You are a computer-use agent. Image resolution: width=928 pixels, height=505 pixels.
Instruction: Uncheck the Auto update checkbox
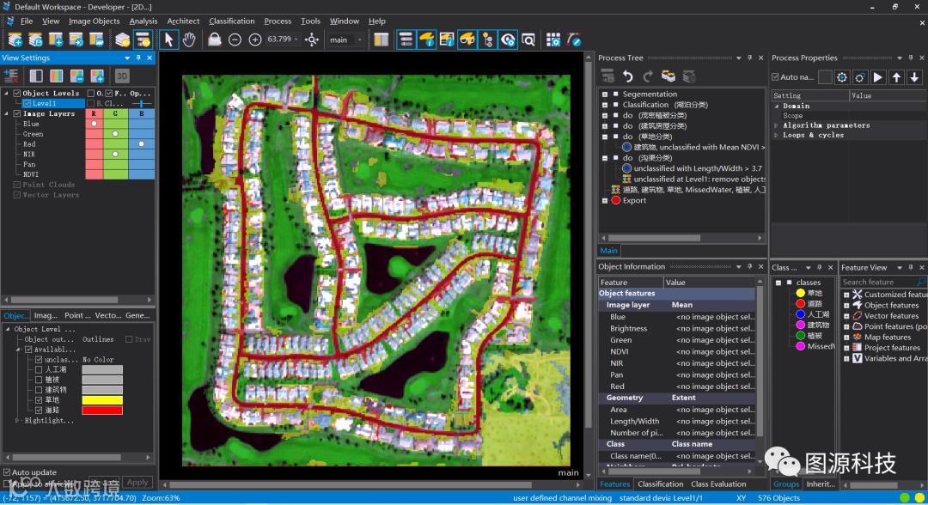point(8,472)
